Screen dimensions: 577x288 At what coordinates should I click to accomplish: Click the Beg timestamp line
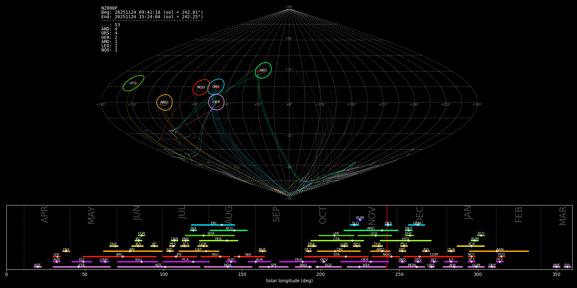[x=152, y=12]
